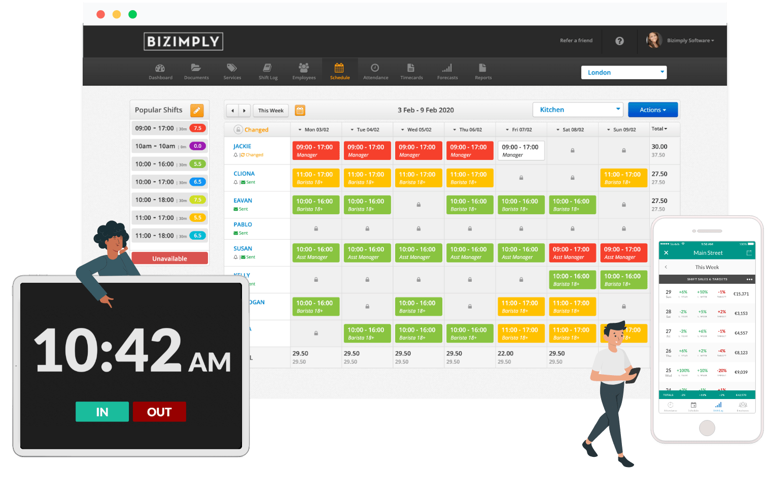766x497 pixels.
Task: Click the Sent envelope icon under EAVAN
Action: [x=236, y=209]
